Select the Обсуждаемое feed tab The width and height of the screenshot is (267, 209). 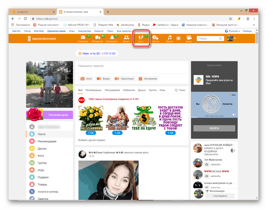(x=112, y=90)
